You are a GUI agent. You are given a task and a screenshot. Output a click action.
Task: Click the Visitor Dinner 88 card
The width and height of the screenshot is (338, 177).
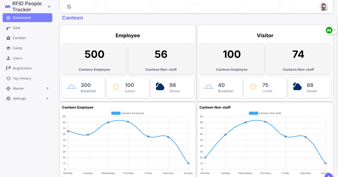point(309,88)
